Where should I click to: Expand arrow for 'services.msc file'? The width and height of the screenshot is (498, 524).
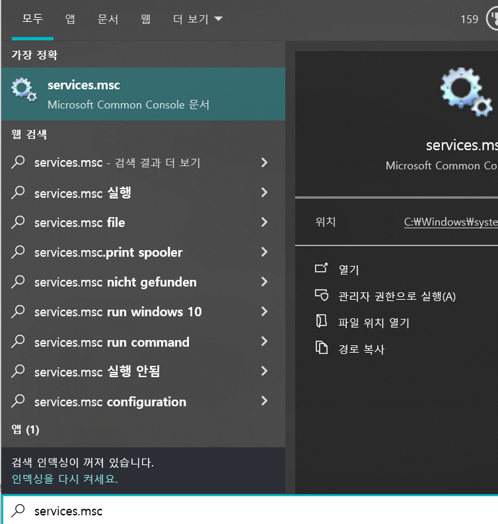pyautogui.click(x=264, y=222)
